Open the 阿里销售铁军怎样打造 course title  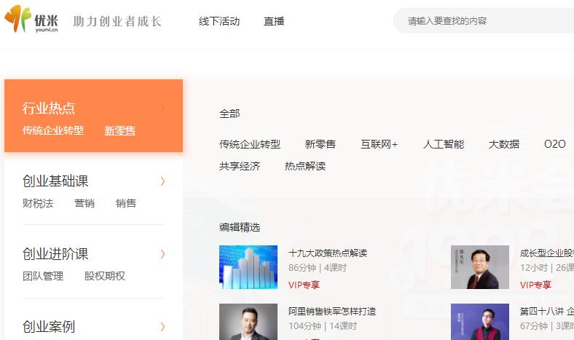(332, 311)
